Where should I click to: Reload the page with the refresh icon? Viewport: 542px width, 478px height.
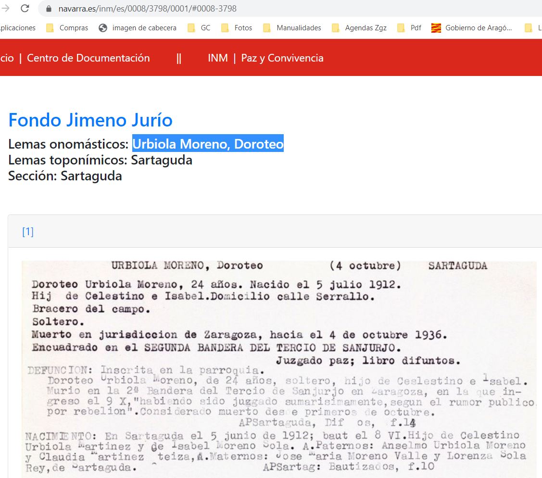[25, 9]
